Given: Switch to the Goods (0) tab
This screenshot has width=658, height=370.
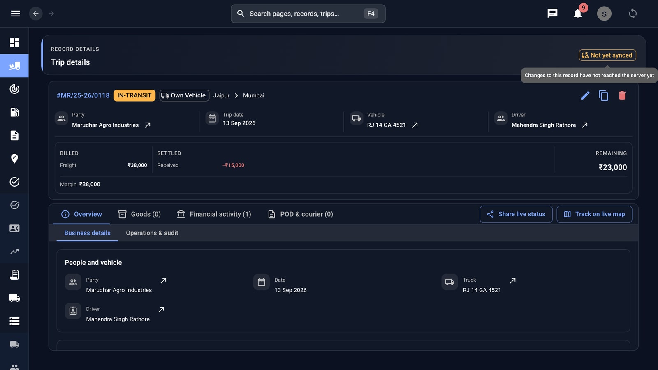Looking at the screenshot, I should pyautogui.click(x=139, y=214).
